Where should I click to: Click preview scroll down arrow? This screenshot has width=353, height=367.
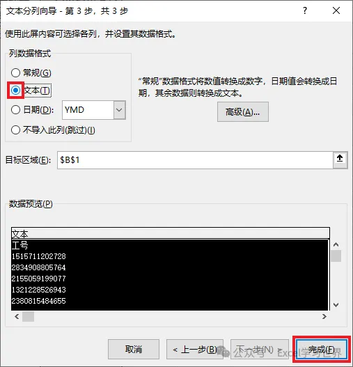[336, 305]
